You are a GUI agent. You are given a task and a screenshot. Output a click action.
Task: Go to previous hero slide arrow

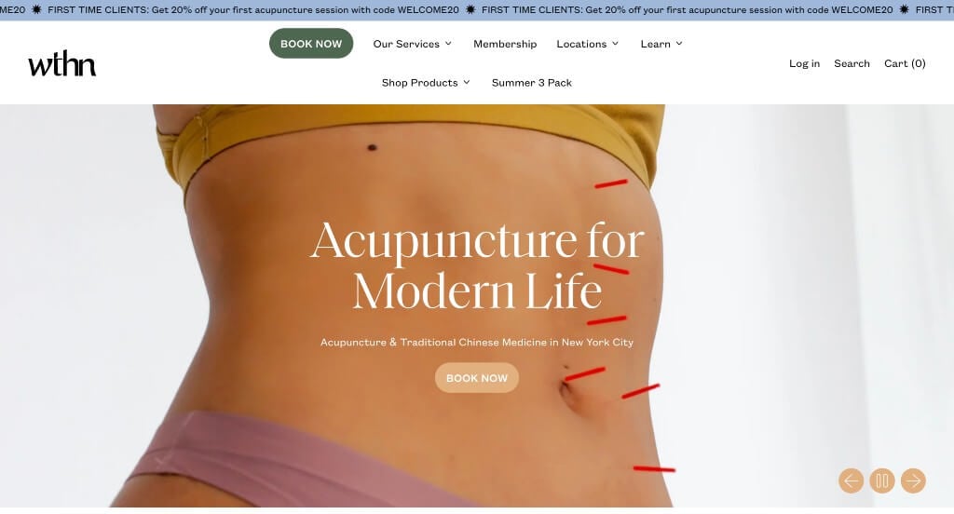pyautogui.click(x=851, y=480)
